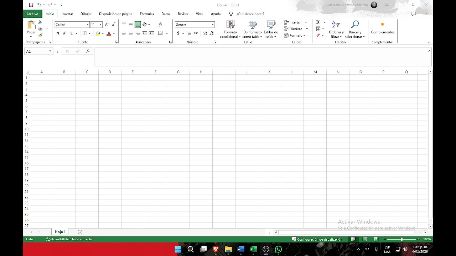The width and height of the screenshot is (456, 256).
Task: Toggle italic with the K button
Action: [64, 33]
